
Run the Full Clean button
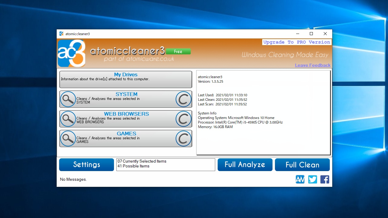pyautogui.click(x=302, y=165)
